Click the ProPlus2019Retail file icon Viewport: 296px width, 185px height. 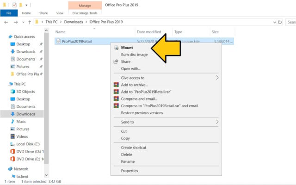pos(58,41)
